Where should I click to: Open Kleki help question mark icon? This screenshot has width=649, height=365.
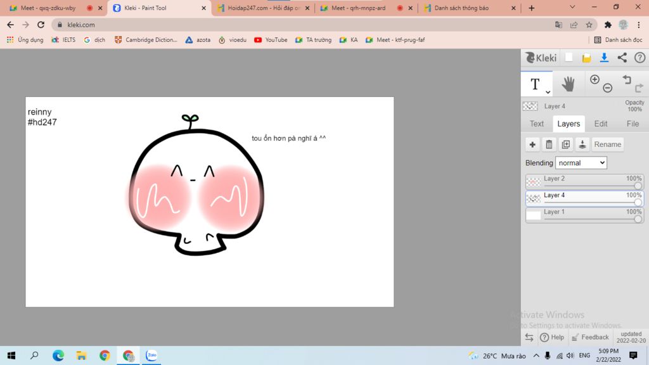(640, 58)
